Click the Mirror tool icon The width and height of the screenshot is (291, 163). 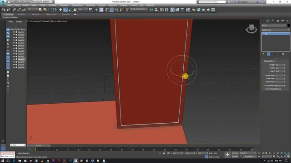pyautogui.click(x=151, y=10)
